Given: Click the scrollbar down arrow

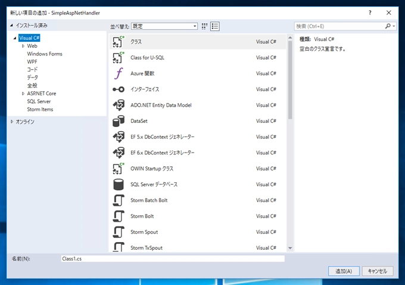Looking at the screenshot, I should pyautogui.click(x=290, y=248).
